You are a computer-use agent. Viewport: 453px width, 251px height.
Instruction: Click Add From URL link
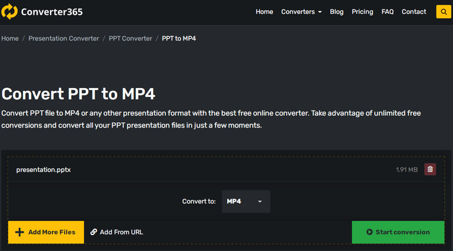[x=116, y=232]
